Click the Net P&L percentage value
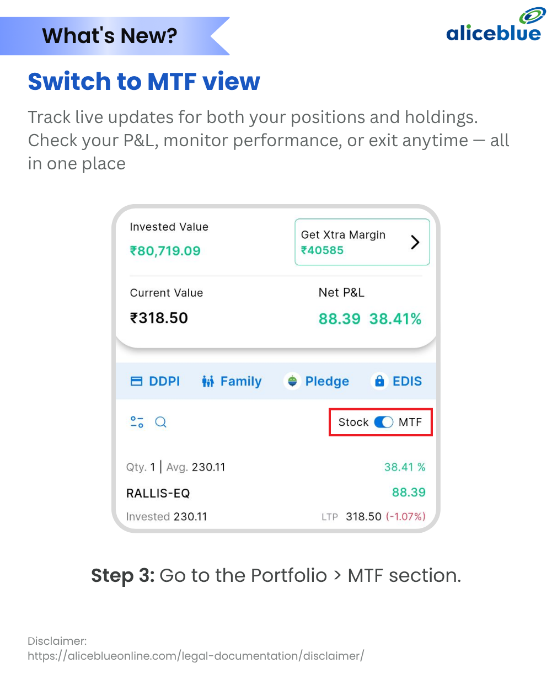Viewport: 552px width, 690px height. (x=395, y=319)
